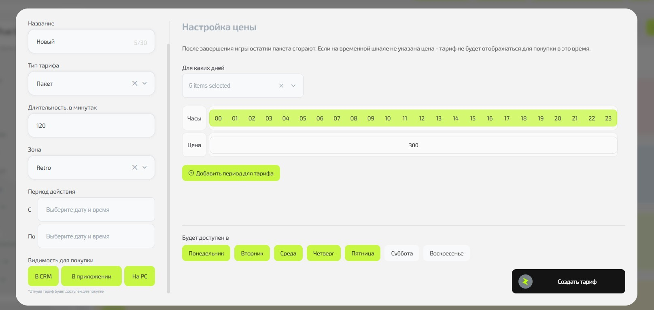Clear the 5 items selected days
The height and width of the screenshot is (310, 654).
(x=281, y=86)
